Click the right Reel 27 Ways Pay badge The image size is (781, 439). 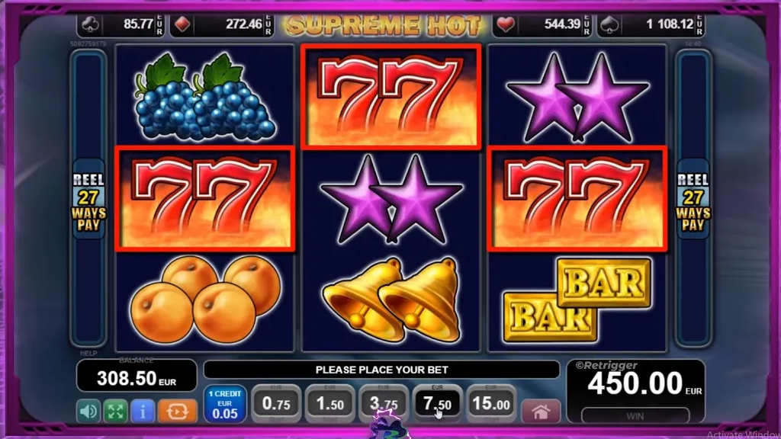coord(693,200)
